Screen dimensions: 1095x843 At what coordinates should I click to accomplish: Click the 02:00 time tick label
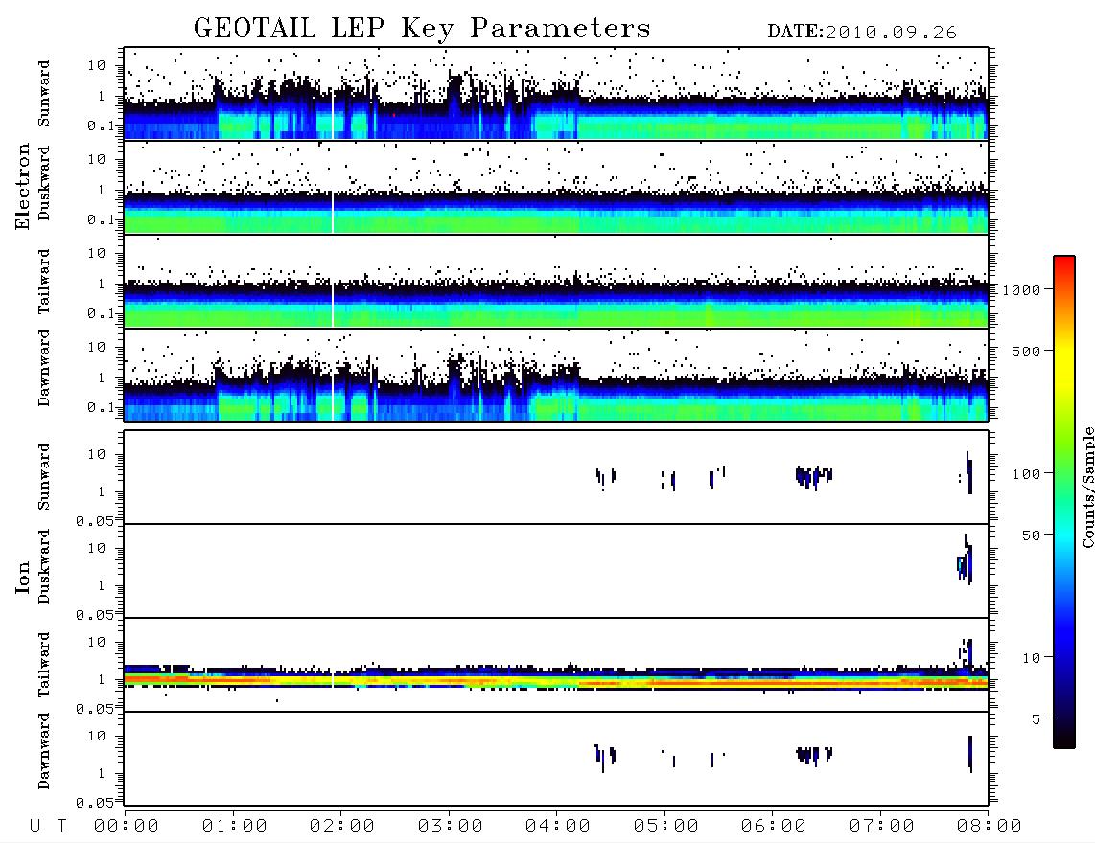pos(342,827)
